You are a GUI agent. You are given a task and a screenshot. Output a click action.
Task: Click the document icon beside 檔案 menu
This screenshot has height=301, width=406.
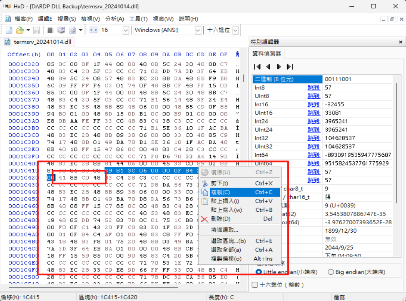click(8, 19)
